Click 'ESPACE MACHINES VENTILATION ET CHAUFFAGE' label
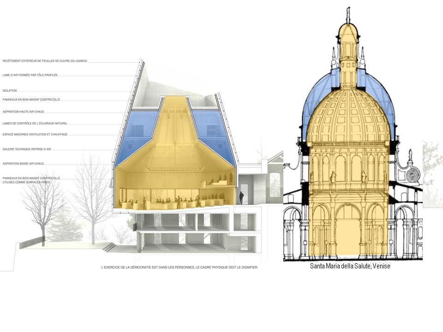Viewport: 443px width, 332px height. pyautogui.click(x=35, y=134)
